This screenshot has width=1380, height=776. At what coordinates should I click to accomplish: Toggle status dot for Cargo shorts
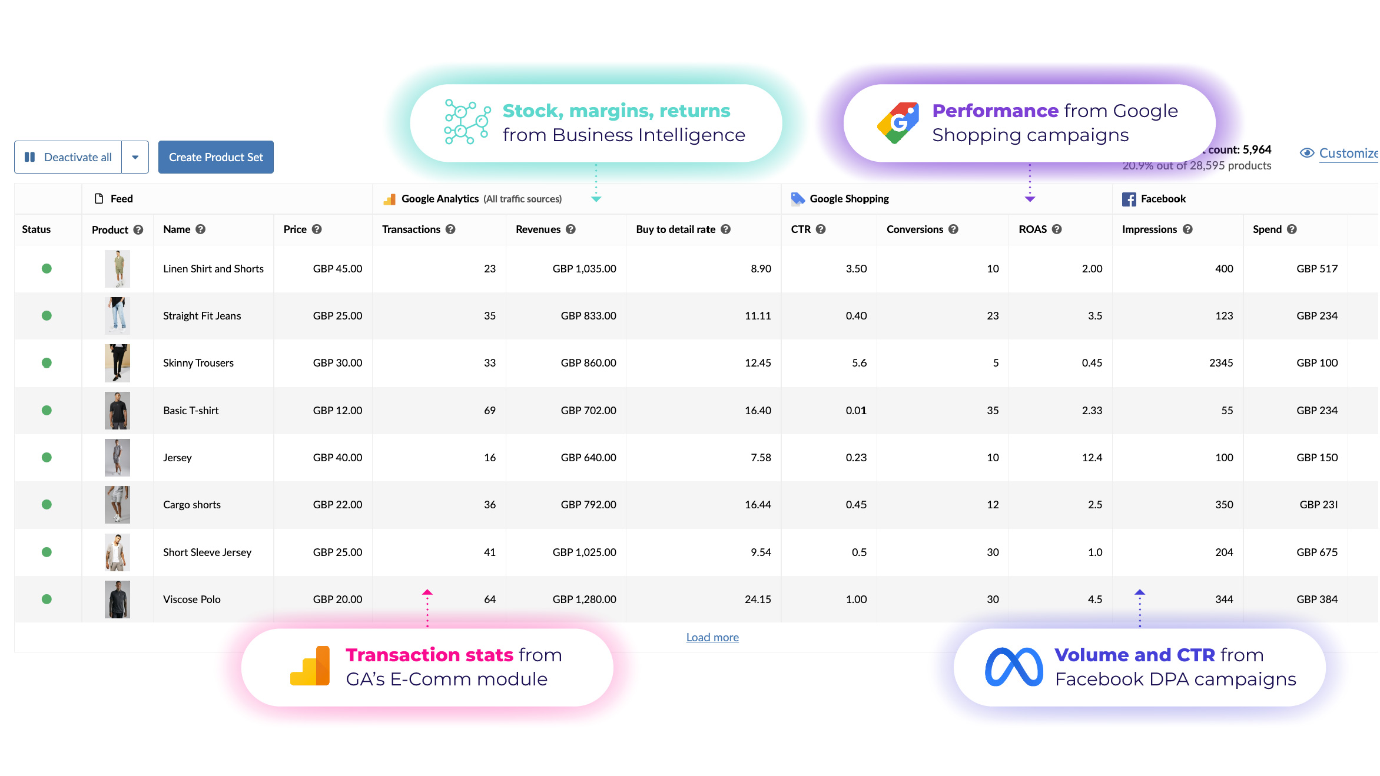click(x=47, y=505)
